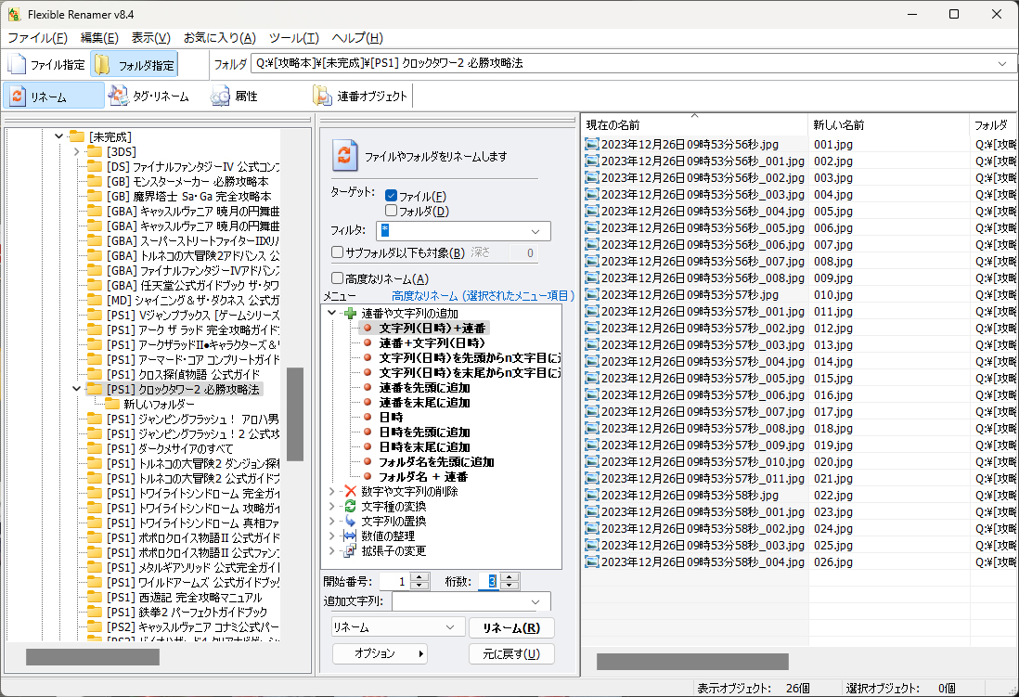Image resolution: width=1019 pixels, height=697 pixels.
Task: Click the [3DS] folder icon in tree
Action: [x=95, y=151]
